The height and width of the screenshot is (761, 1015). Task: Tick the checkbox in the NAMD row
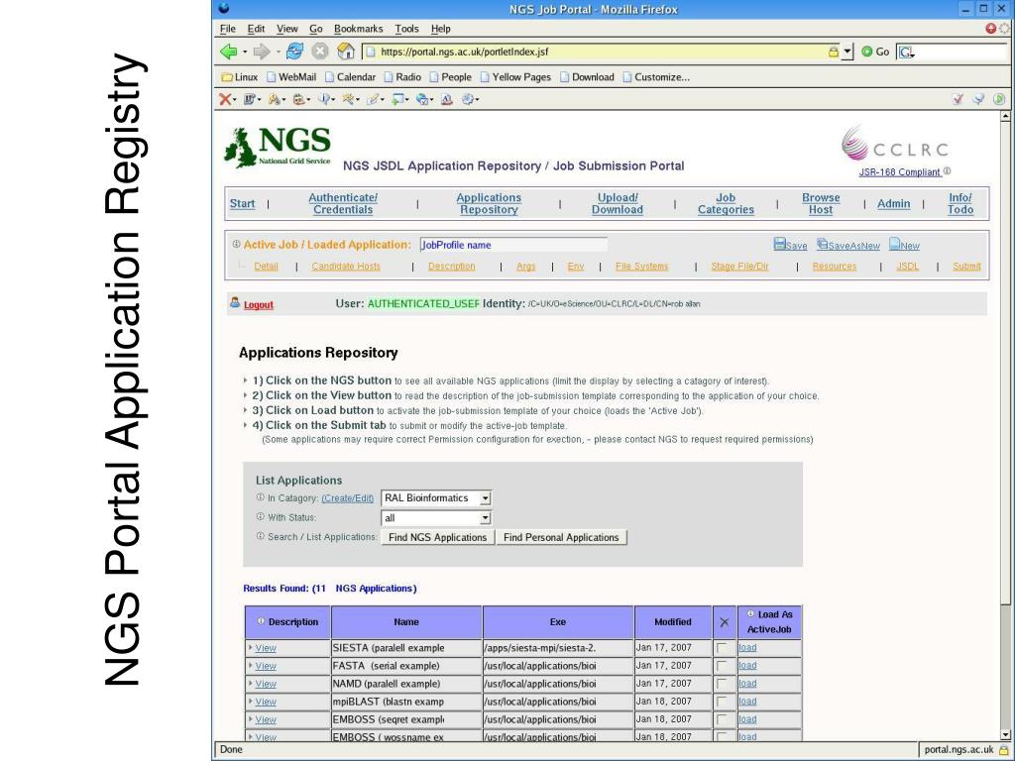[x=722, y=684]
